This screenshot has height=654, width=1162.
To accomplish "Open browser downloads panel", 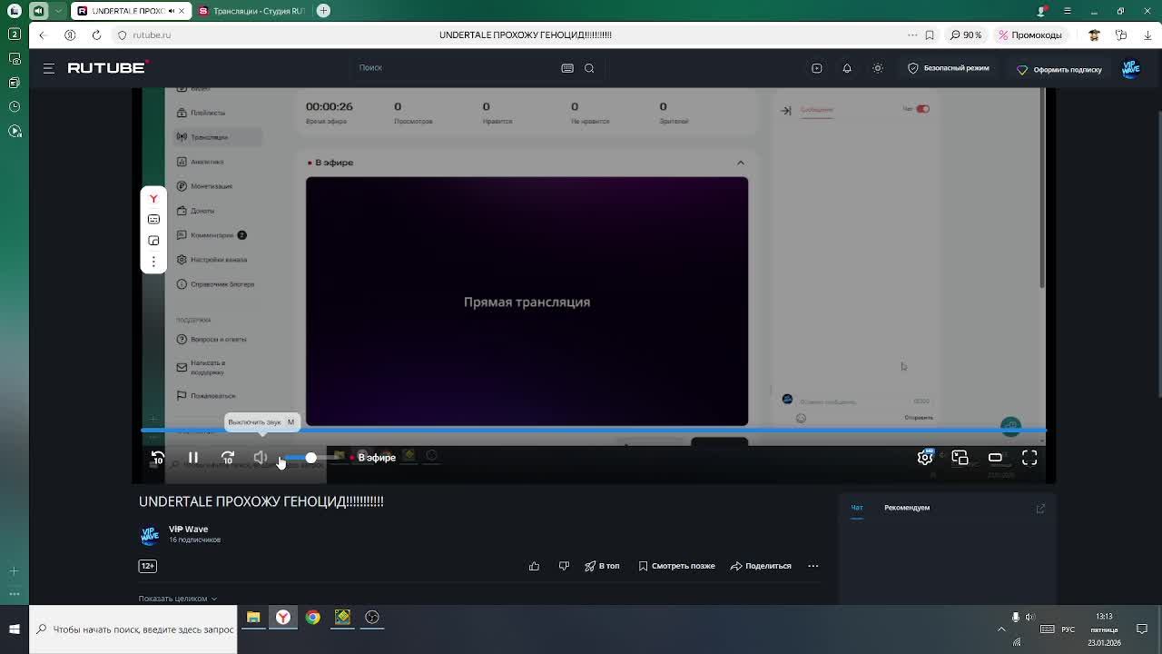I will point(1147,35).
